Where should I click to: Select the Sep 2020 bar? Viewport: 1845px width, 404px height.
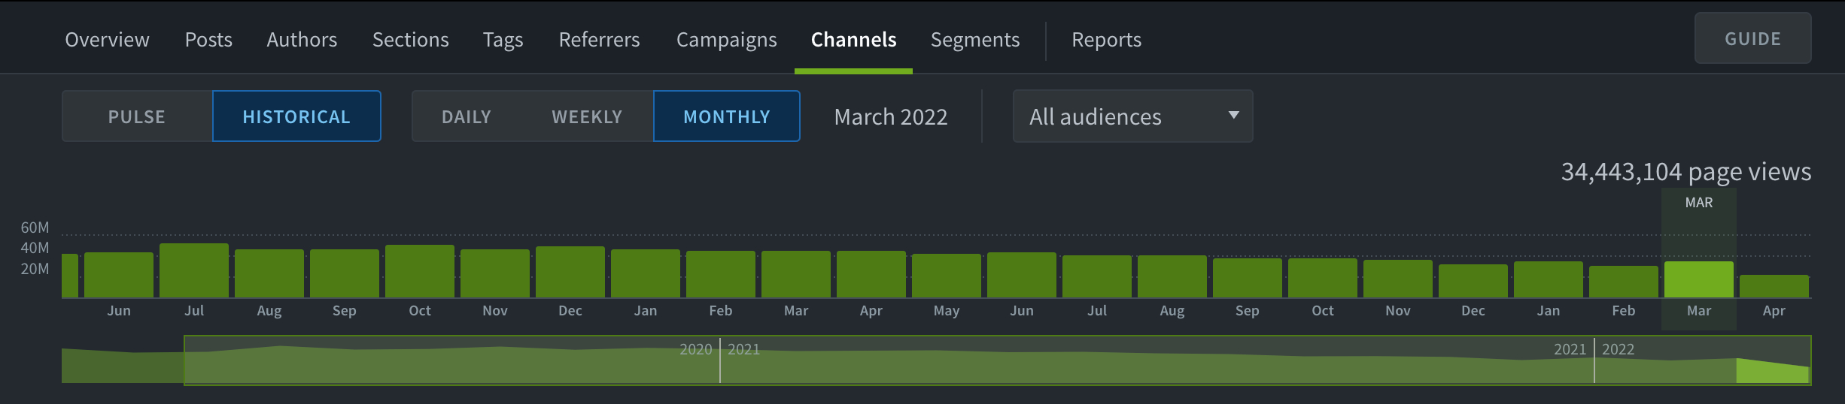point(345,273)
